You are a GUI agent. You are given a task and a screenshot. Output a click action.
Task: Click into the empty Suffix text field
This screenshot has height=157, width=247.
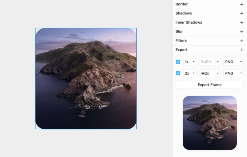pos(206,62)
